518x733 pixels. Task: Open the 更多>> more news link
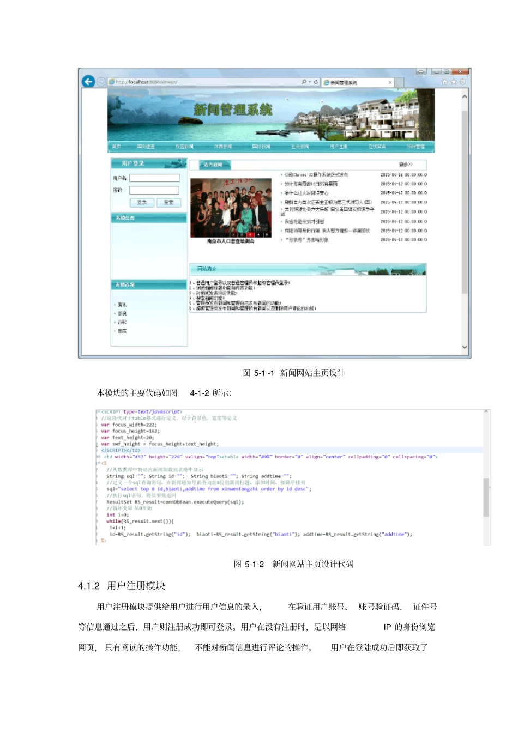(406, 164)
